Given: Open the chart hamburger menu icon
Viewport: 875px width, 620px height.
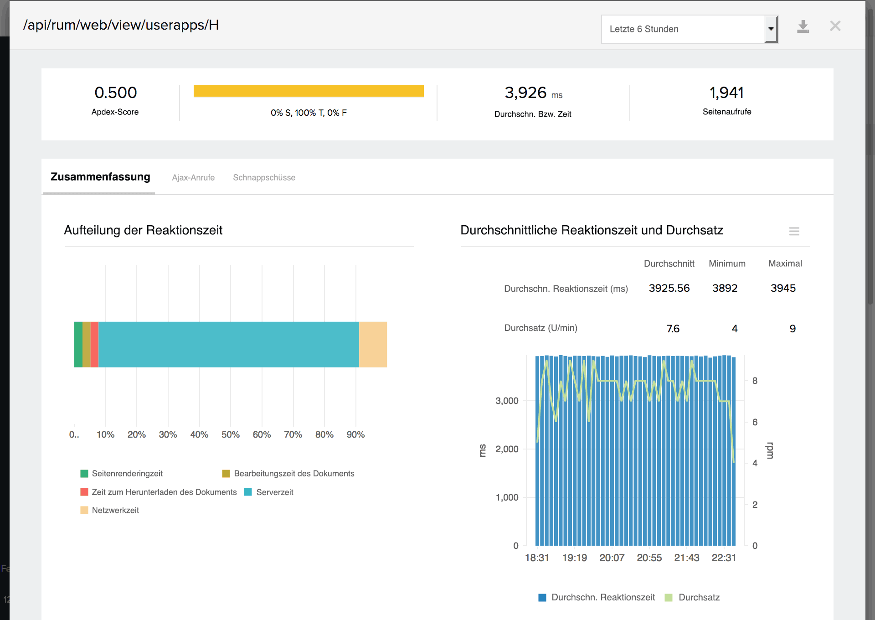Looking at the screenshot, I should [794, 231].
